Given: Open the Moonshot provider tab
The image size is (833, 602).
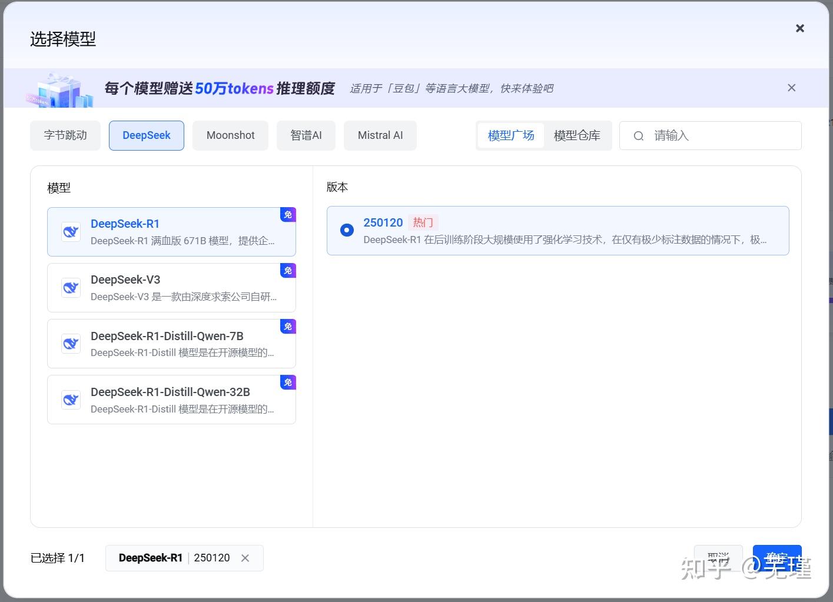Looking at the screenshot, I should click(230, 135).
